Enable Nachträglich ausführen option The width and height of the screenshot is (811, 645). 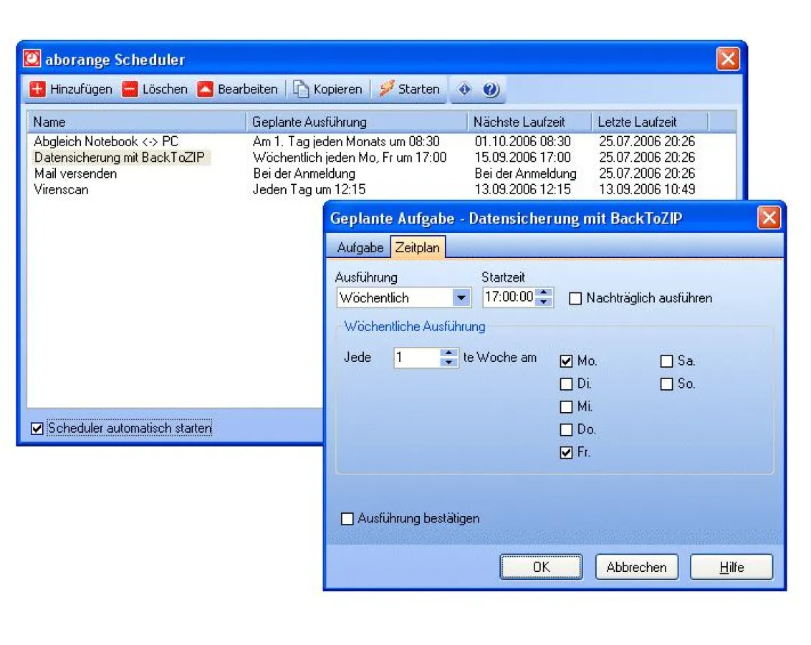tap(576, 299)
